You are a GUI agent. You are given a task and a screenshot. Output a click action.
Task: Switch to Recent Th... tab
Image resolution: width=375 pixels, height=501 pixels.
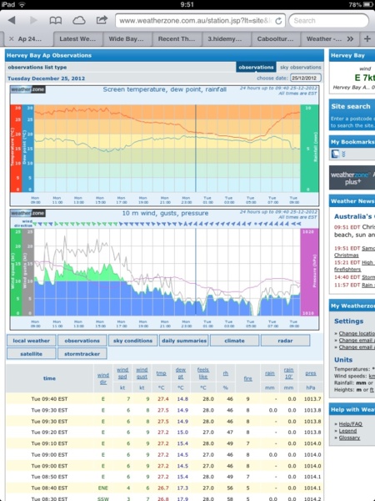click(177, 39)
